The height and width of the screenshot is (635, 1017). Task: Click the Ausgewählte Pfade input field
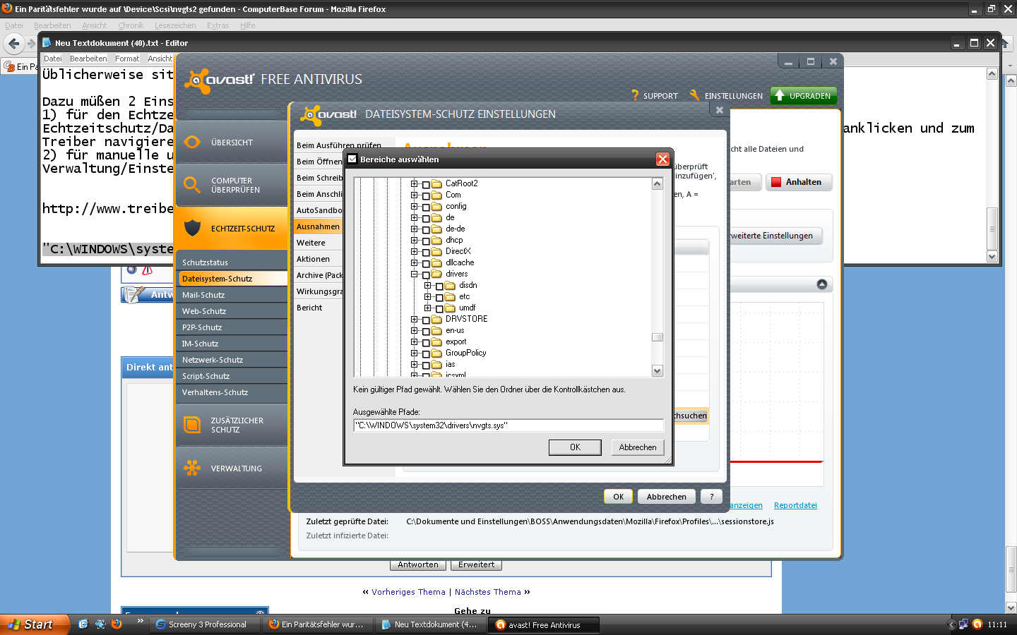(509, 425)
